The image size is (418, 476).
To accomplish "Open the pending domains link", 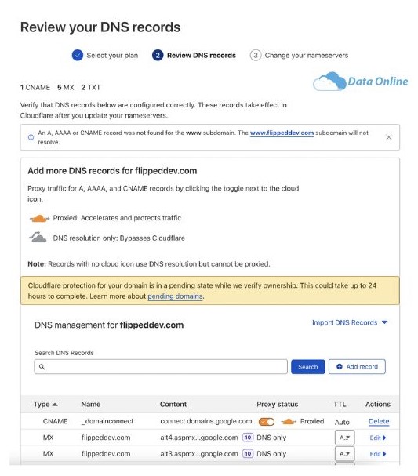I will [175, 296].
